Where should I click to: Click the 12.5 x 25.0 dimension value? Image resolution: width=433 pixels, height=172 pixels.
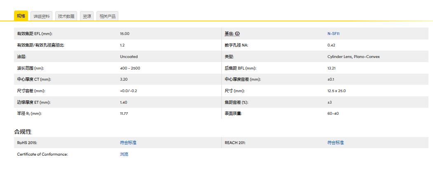337,91
